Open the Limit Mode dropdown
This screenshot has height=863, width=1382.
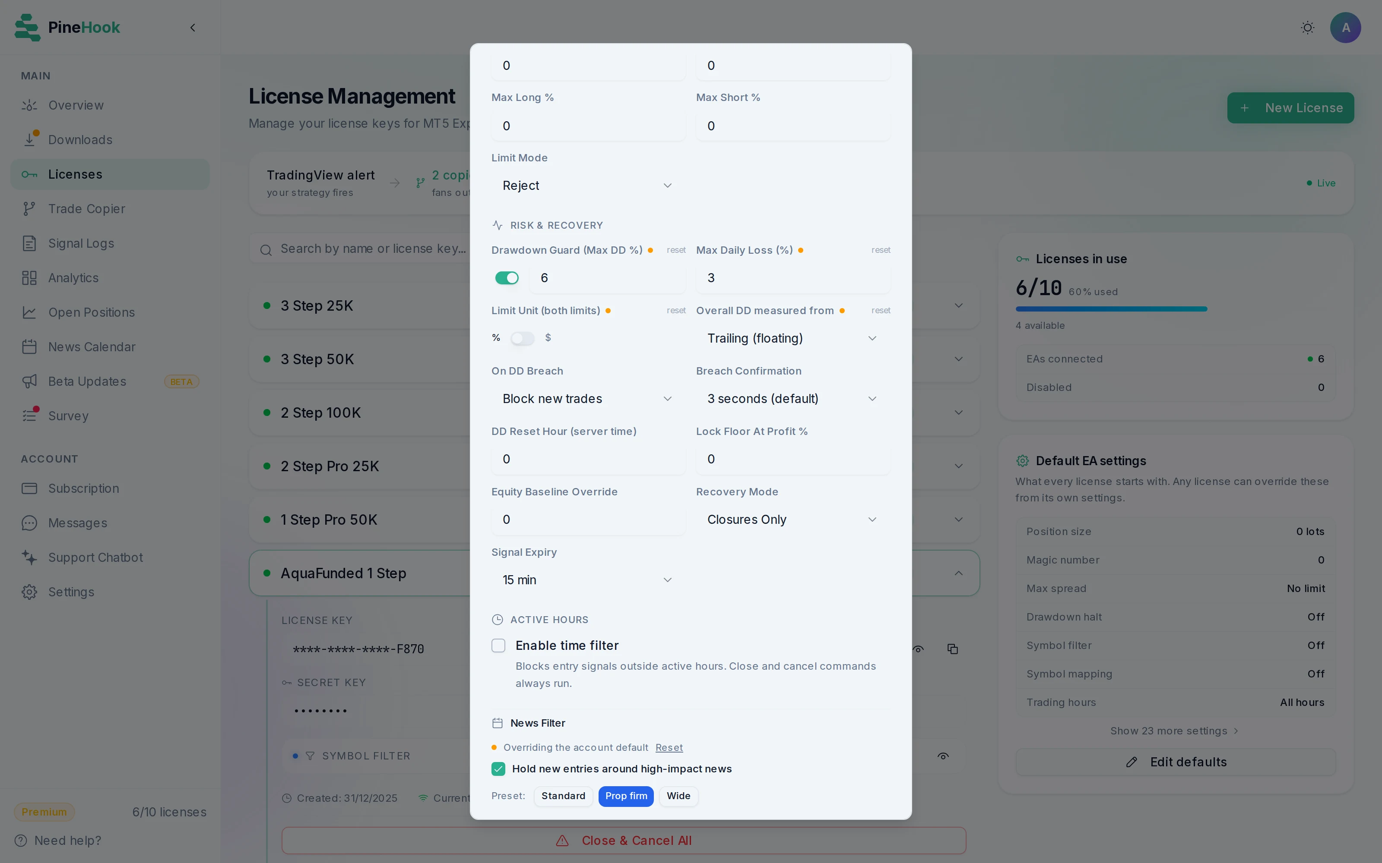588,186
